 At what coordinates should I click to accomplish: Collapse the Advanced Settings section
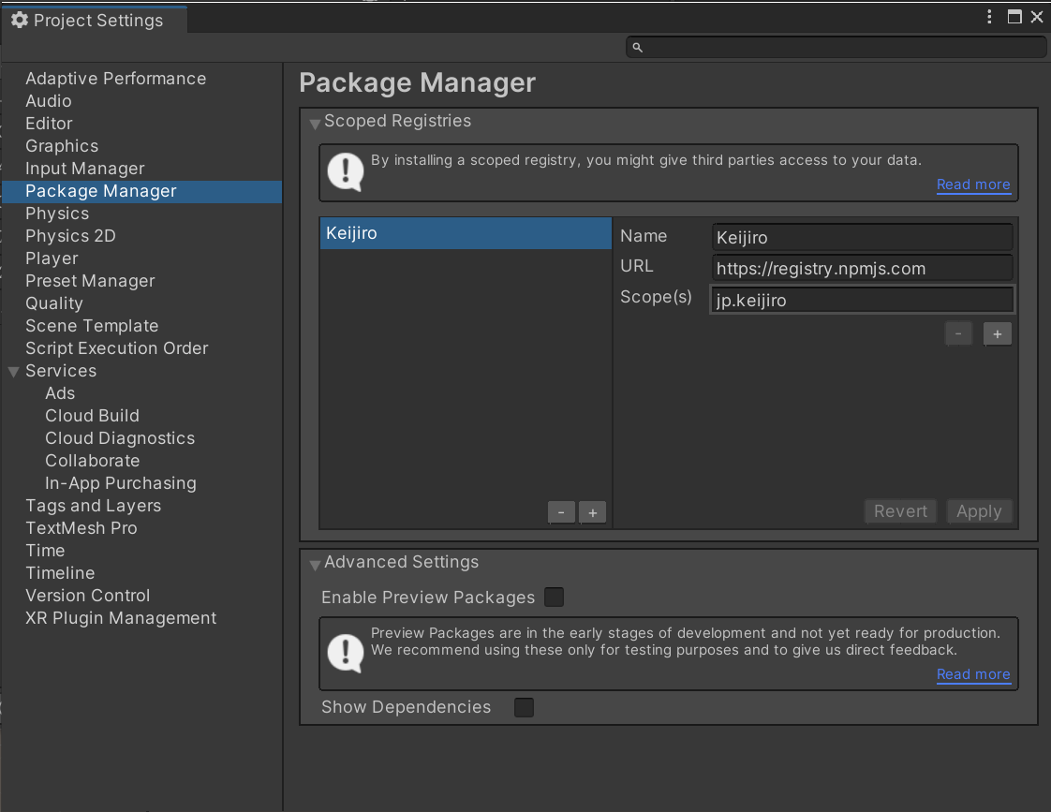click(315, 564)
